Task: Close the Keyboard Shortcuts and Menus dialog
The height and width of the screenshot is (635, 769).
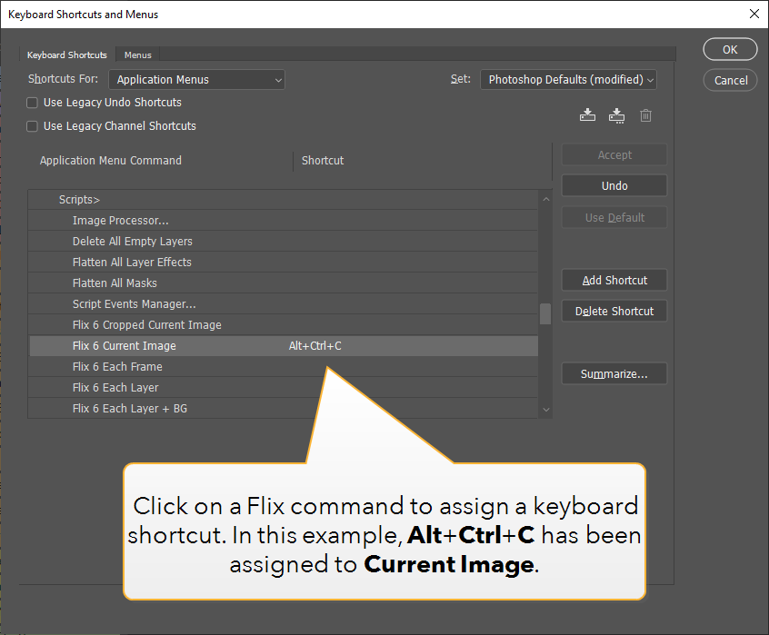Action: [x=754, y=15]
